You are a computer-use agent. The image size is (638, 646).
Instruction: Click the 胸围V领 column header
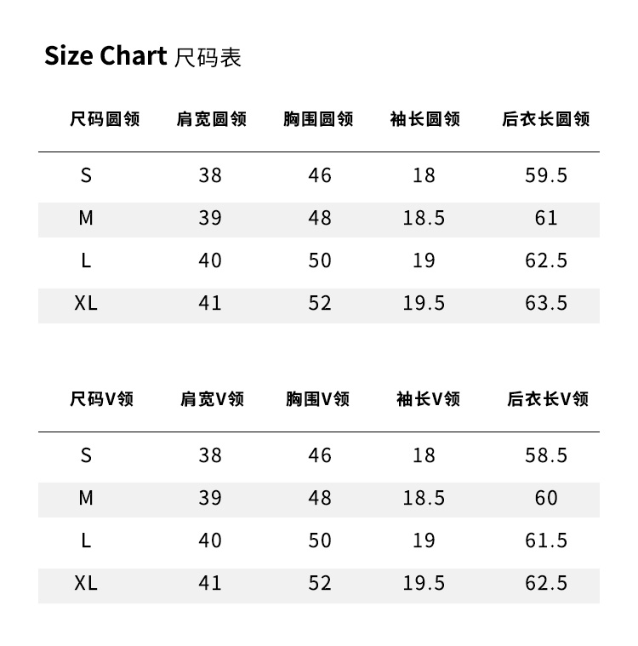point(318,399)
